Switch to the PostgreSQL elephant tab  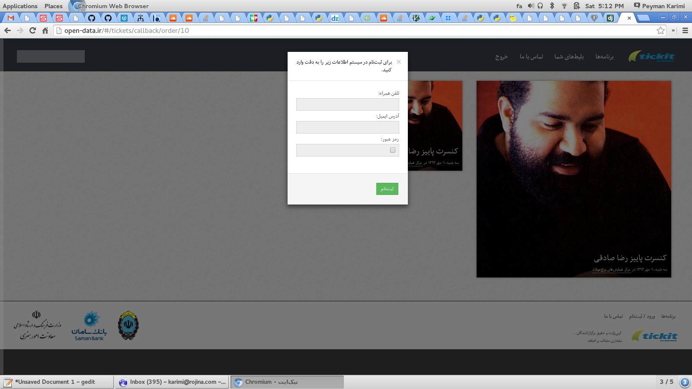pos(594,18)
